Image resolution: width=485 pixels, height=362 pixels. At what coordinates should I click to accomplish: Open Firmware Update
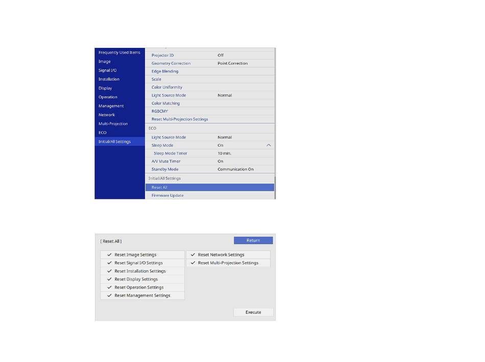[x=210, y=195]
